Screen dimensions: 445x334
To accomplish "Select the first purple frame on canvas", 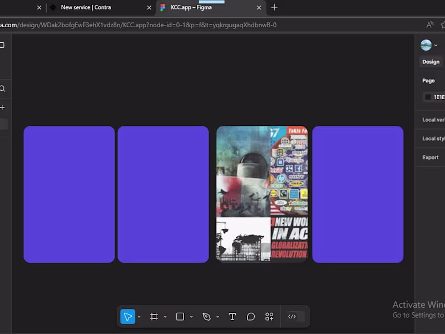I will pos(69,194).
